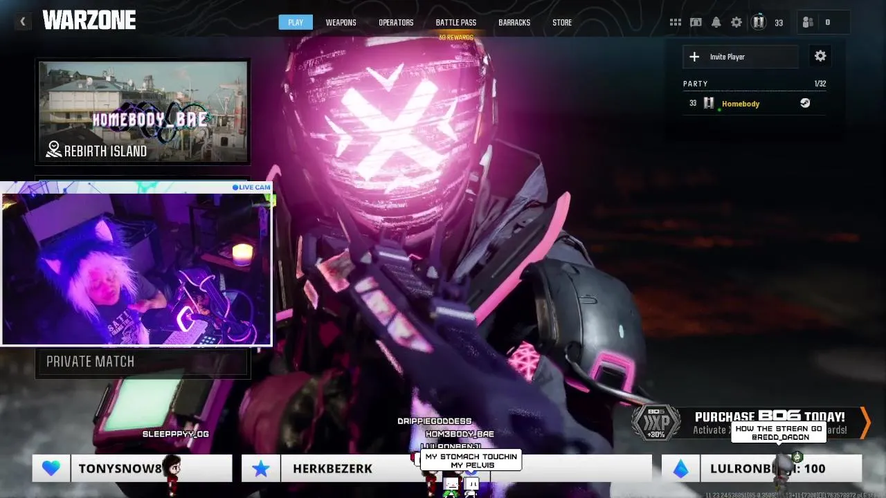This screenshot has height=498, width=886.
Task: Click the HERKBEZERK subscriber label
Action: tap(332, 469)
